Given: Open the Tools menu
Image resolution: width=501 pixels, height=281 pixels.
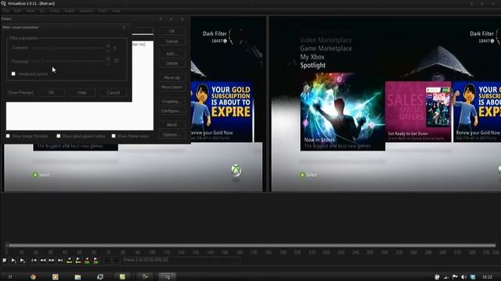Looking at the screenshot, I should (x=103, y=11).
